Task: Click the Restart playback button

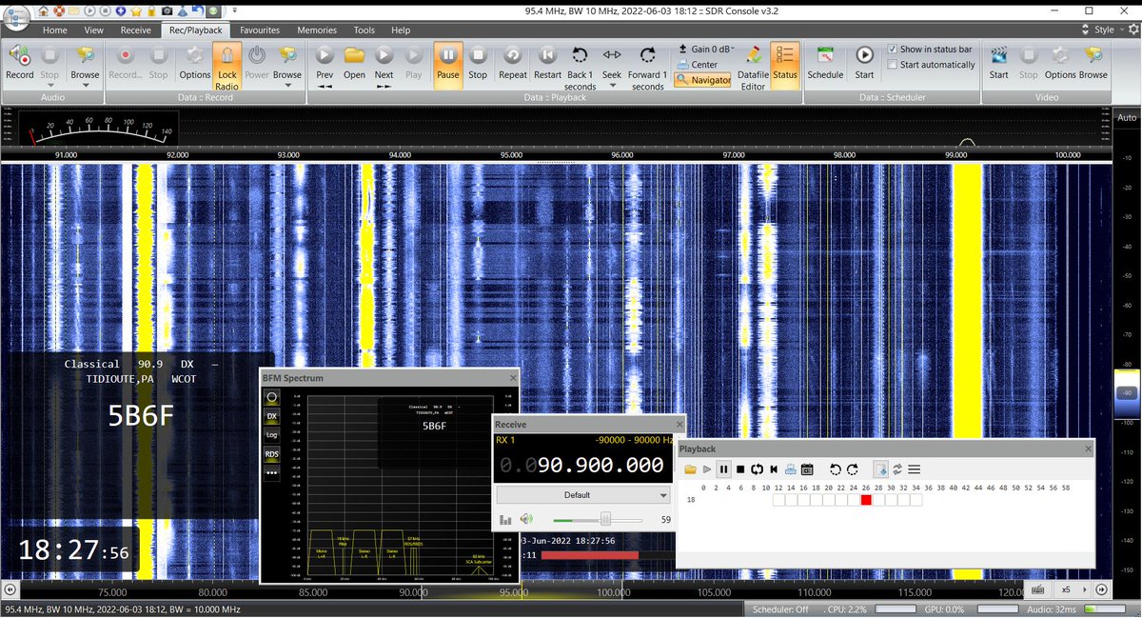Action: tap(547, 64)
